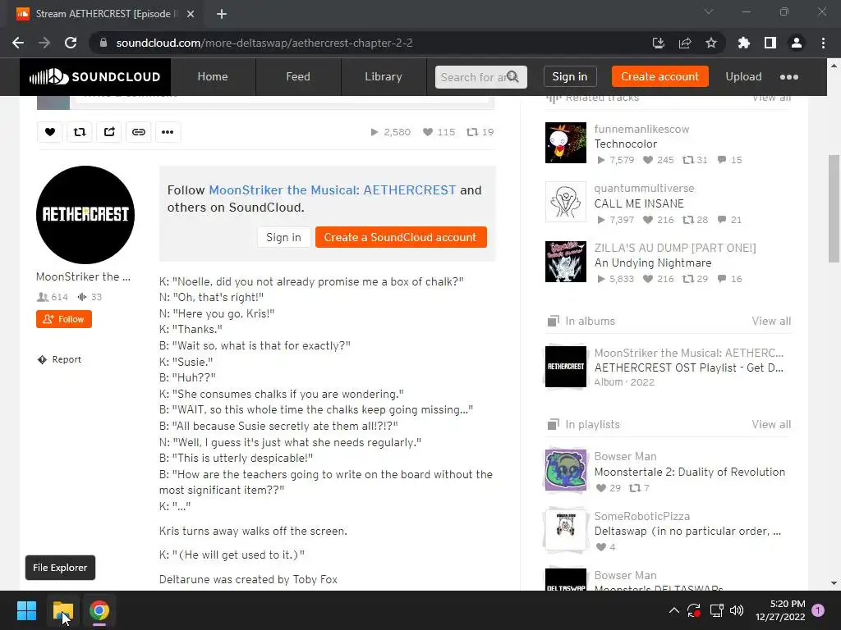Reload the page
The image size is (841, 630).
coord(71,43)
